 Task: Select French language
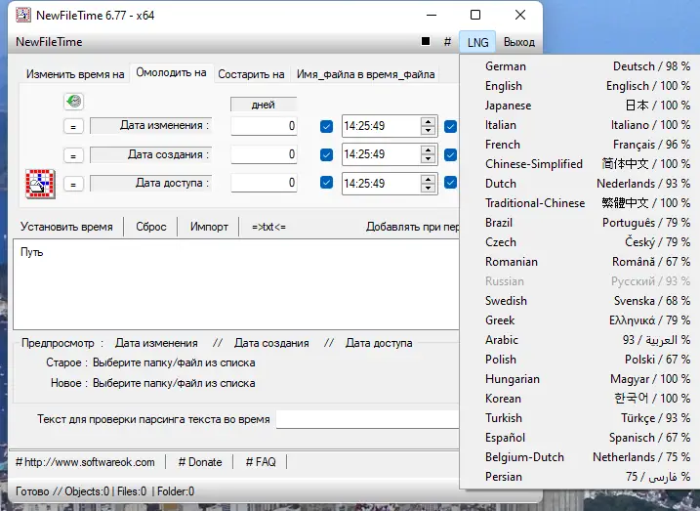580,145
